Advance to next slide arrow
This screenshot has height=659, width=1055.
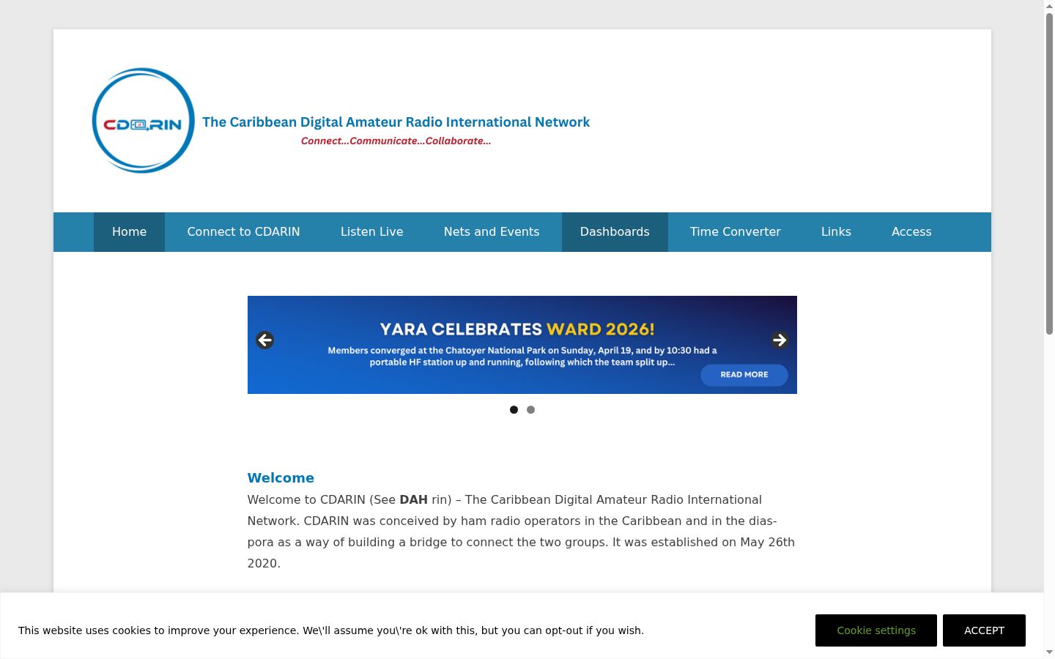[x=780, y=340]
